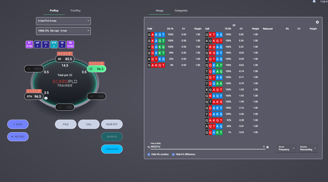The width and height of the screenshot is (328, 182).
Task: Click the Total pot: 22 label
Action: point(65,75)
